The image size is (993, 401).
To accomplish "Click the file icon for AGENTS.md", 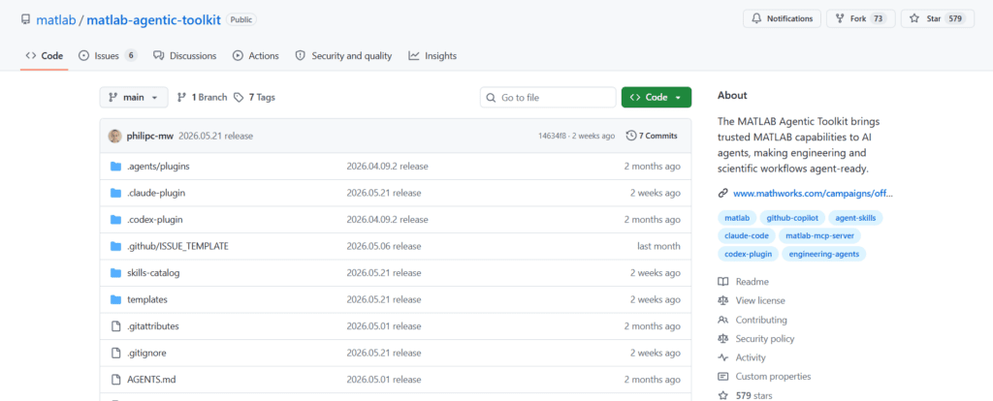I will pyautogui.click(x=115, y=380).
